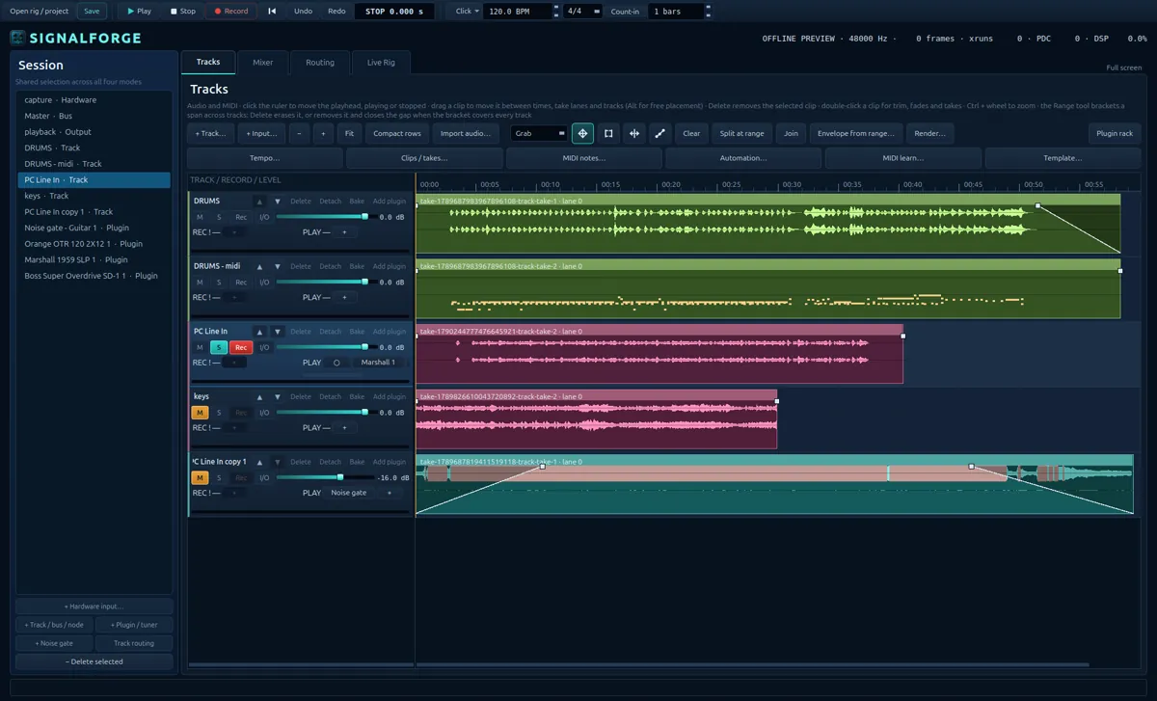Open the Tempo… panel

click(264, 158)
